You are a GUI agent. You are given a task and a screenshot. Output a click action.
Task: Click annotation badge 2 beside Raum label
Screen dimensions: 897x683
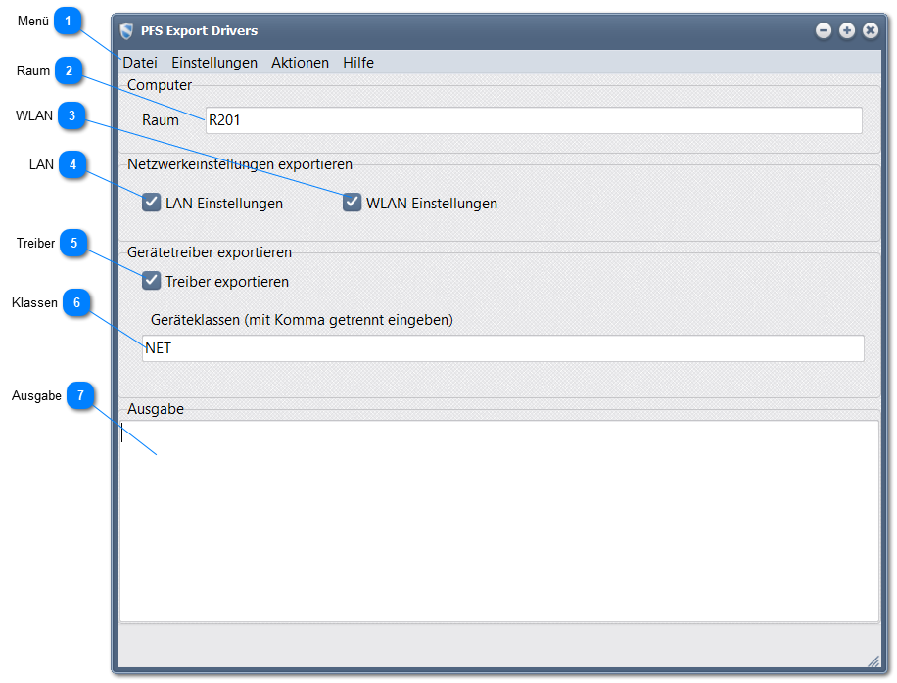coord(70,70)
